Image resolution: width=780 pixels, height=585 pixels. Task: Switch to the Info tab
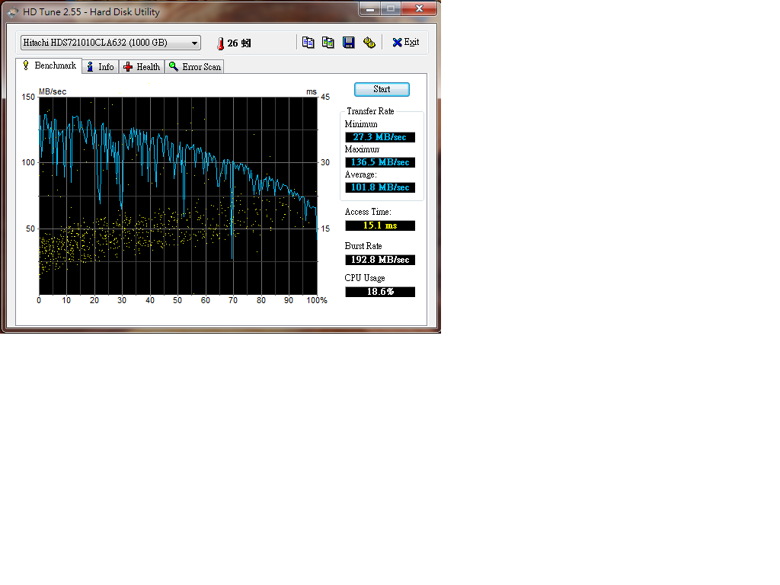[x=101, y=67]
